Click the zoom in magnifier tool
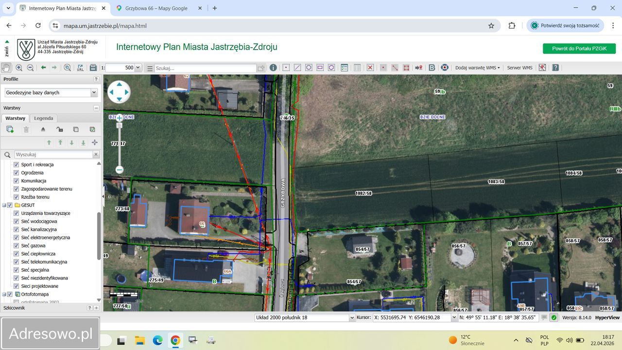 pos(19,68)
